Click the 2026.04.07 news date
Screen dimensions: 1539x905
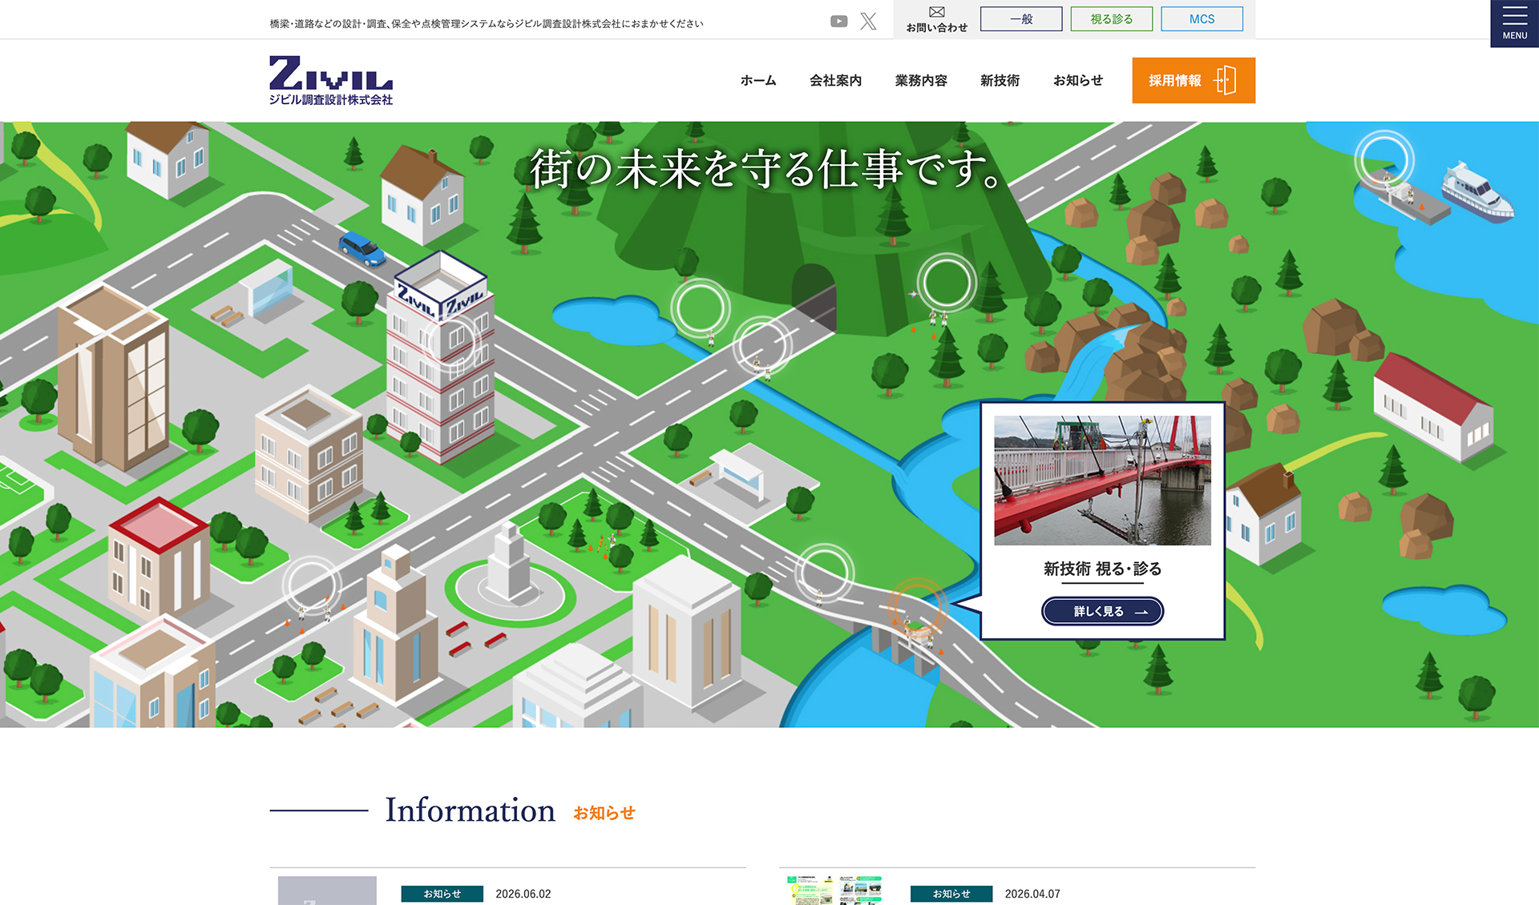(1032, 894)
